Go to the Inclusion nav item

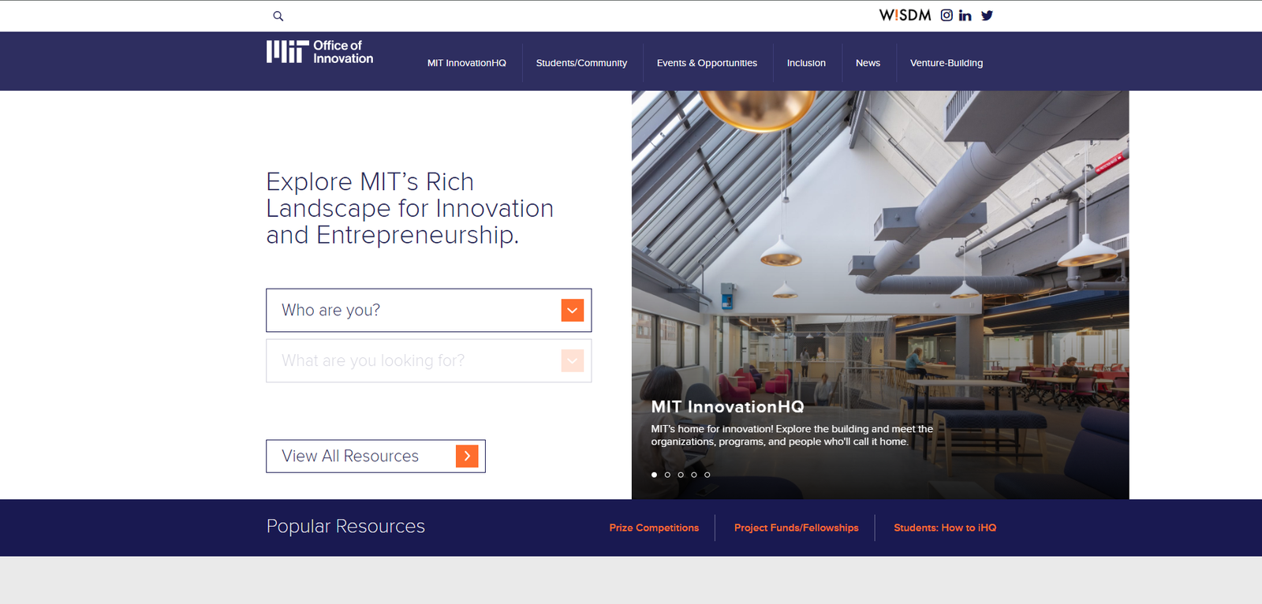tap(806, 63)
